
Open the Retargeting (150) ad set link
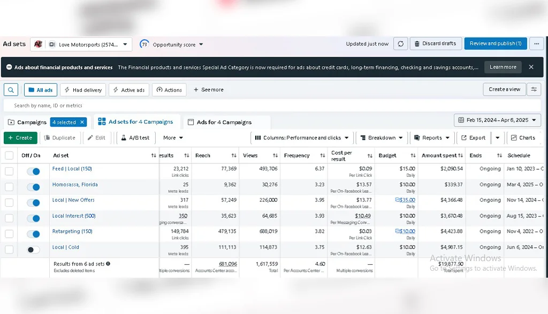[x=72, y=231]
